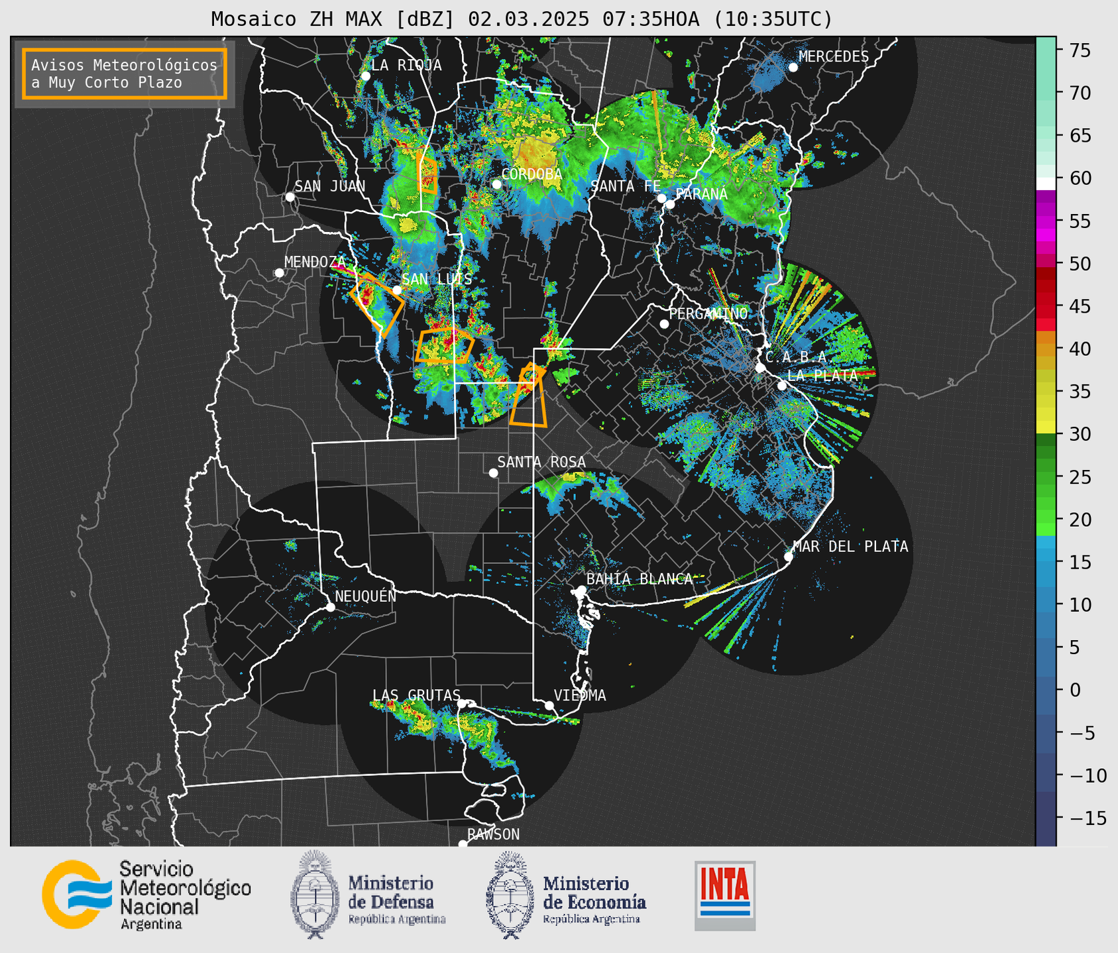
Task: Select the NEUQUÉN city label
Action: coord(366,596)
